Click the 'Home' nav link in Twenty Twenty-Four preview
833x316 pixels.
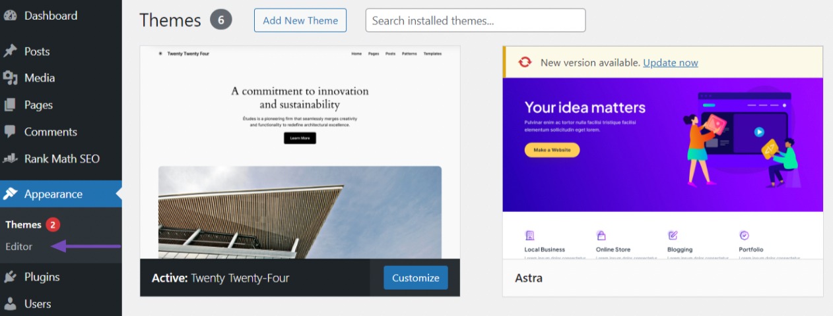pyautogui.click(x=356, y=53)
